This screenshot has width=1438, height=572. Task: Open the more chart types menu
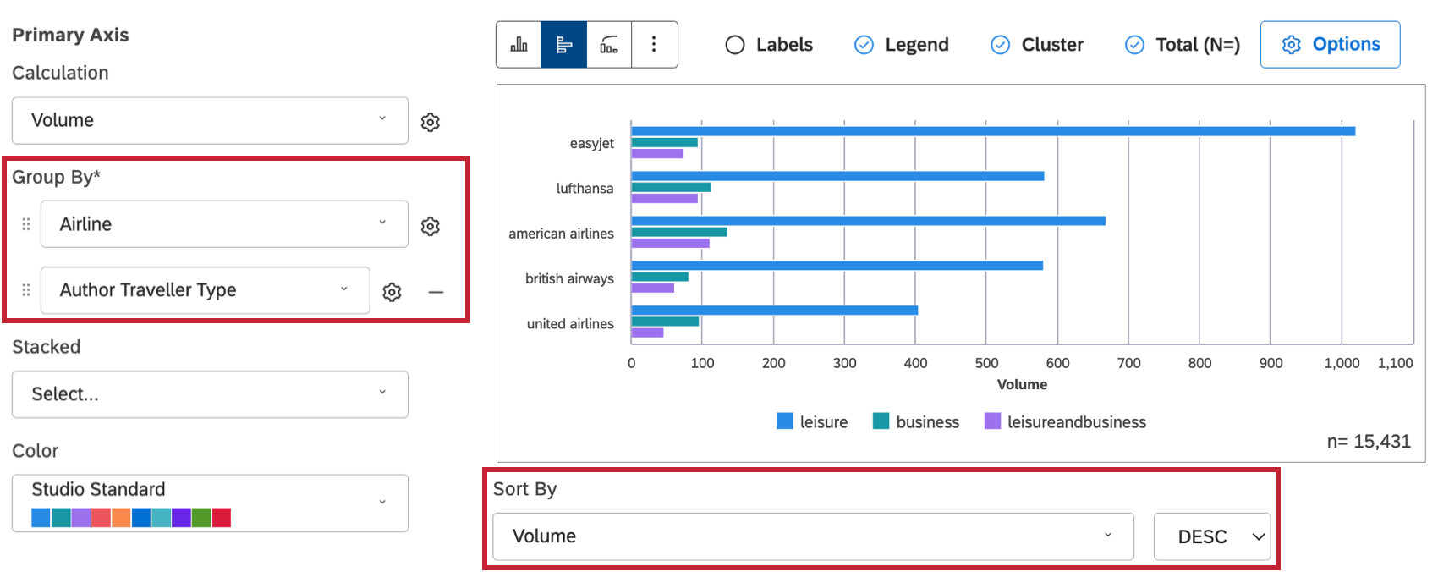click(x=654, y=45)
